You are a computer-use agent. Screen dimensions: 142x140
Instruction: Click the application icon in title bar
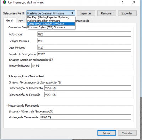[x=4, y=2]
